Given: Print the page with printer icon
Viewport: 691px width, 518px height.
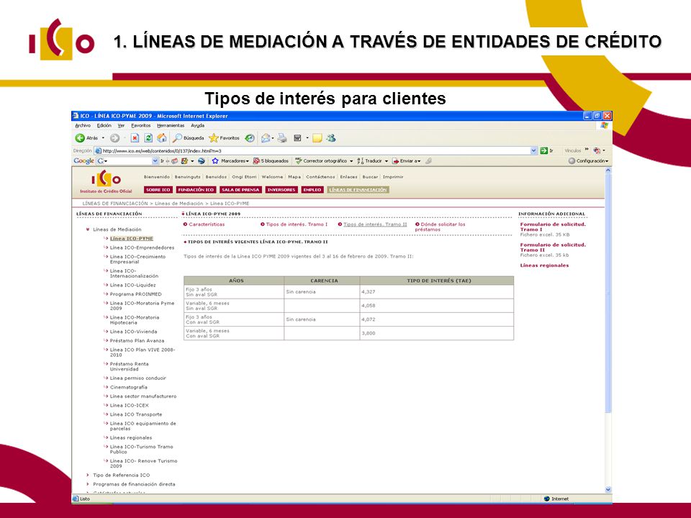Looking at the screenshot, I should point(282,138).
